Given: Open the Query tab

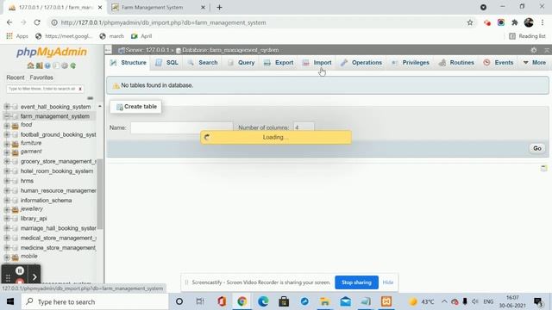Looking at the screenshot, I should coord(241,63).
